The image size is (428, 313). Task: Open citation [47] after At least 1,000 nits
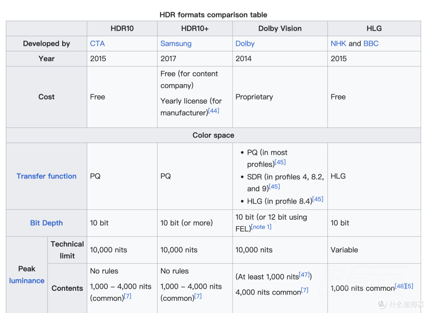point(304,275)
